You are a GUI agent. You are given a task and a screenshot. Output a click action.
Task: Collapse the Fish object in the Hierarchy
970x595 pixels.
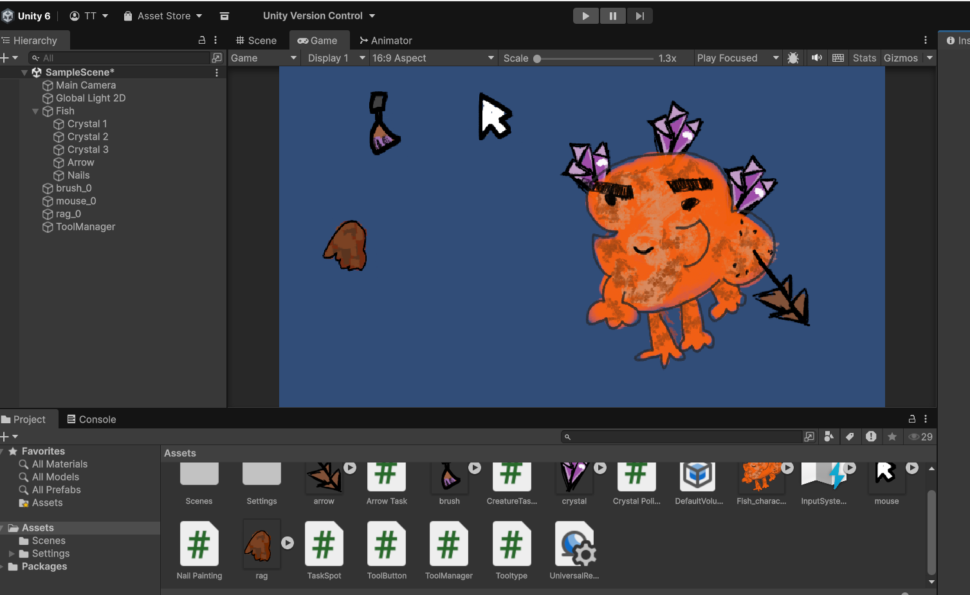point(35,111)
